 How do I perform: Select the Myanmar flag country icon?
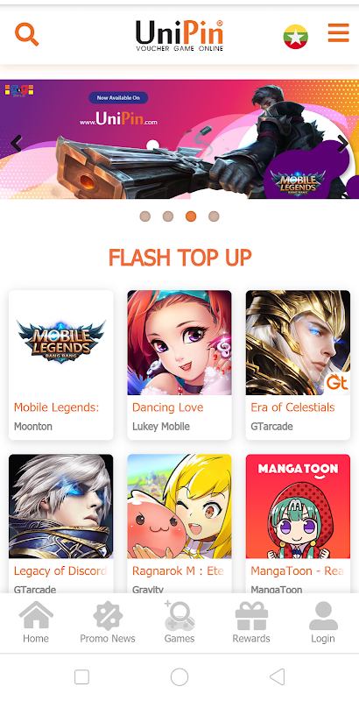click(296, 37)
